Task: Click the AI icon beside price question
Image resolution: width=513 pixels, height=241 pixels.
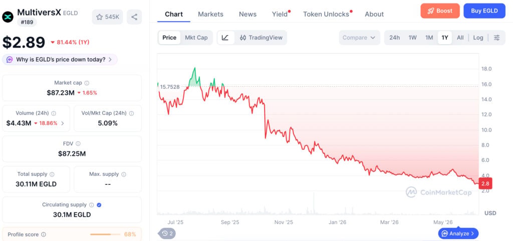Action: [10, 60]
